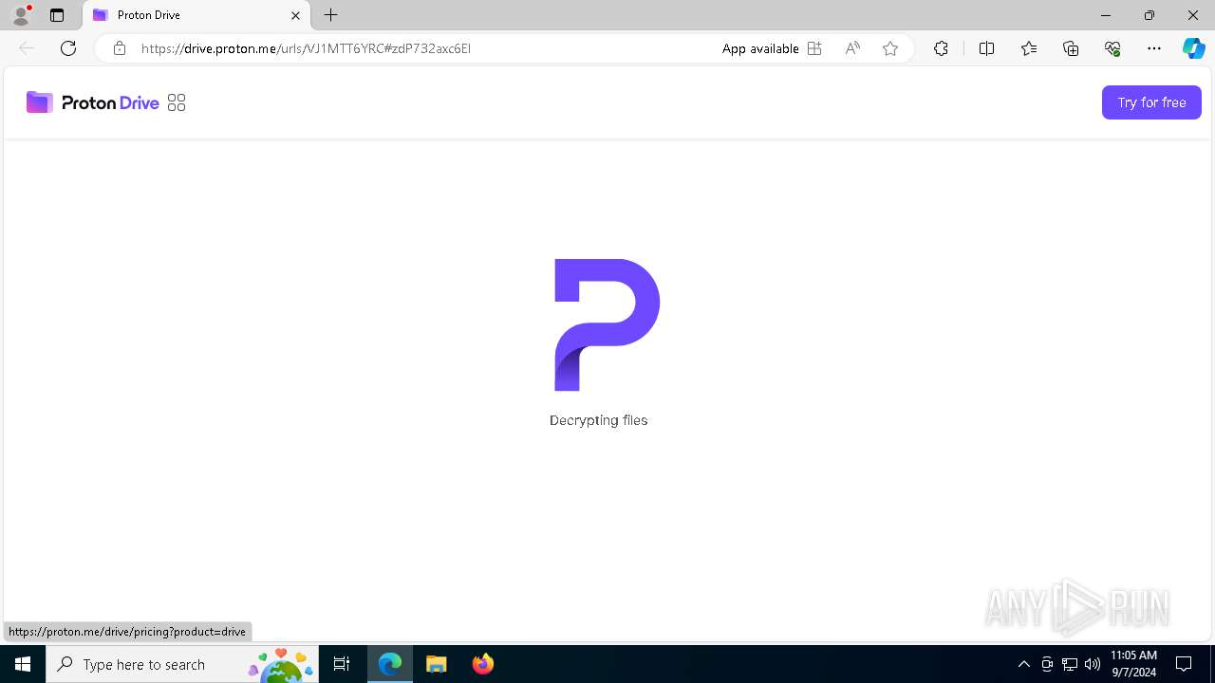This screenshot has height=683, width=1215.
Task: Open Task View on the taskbar
Action: 342,664
